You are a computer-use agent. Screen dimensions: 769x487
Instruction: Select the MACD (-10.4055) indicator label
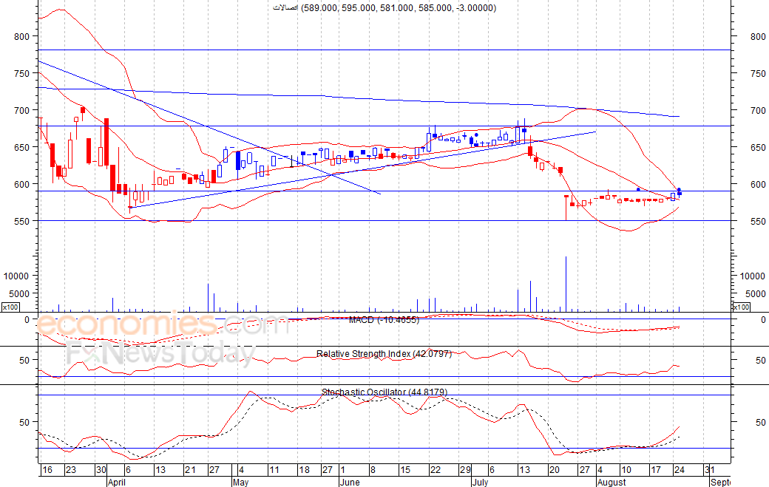coord(384,320)
